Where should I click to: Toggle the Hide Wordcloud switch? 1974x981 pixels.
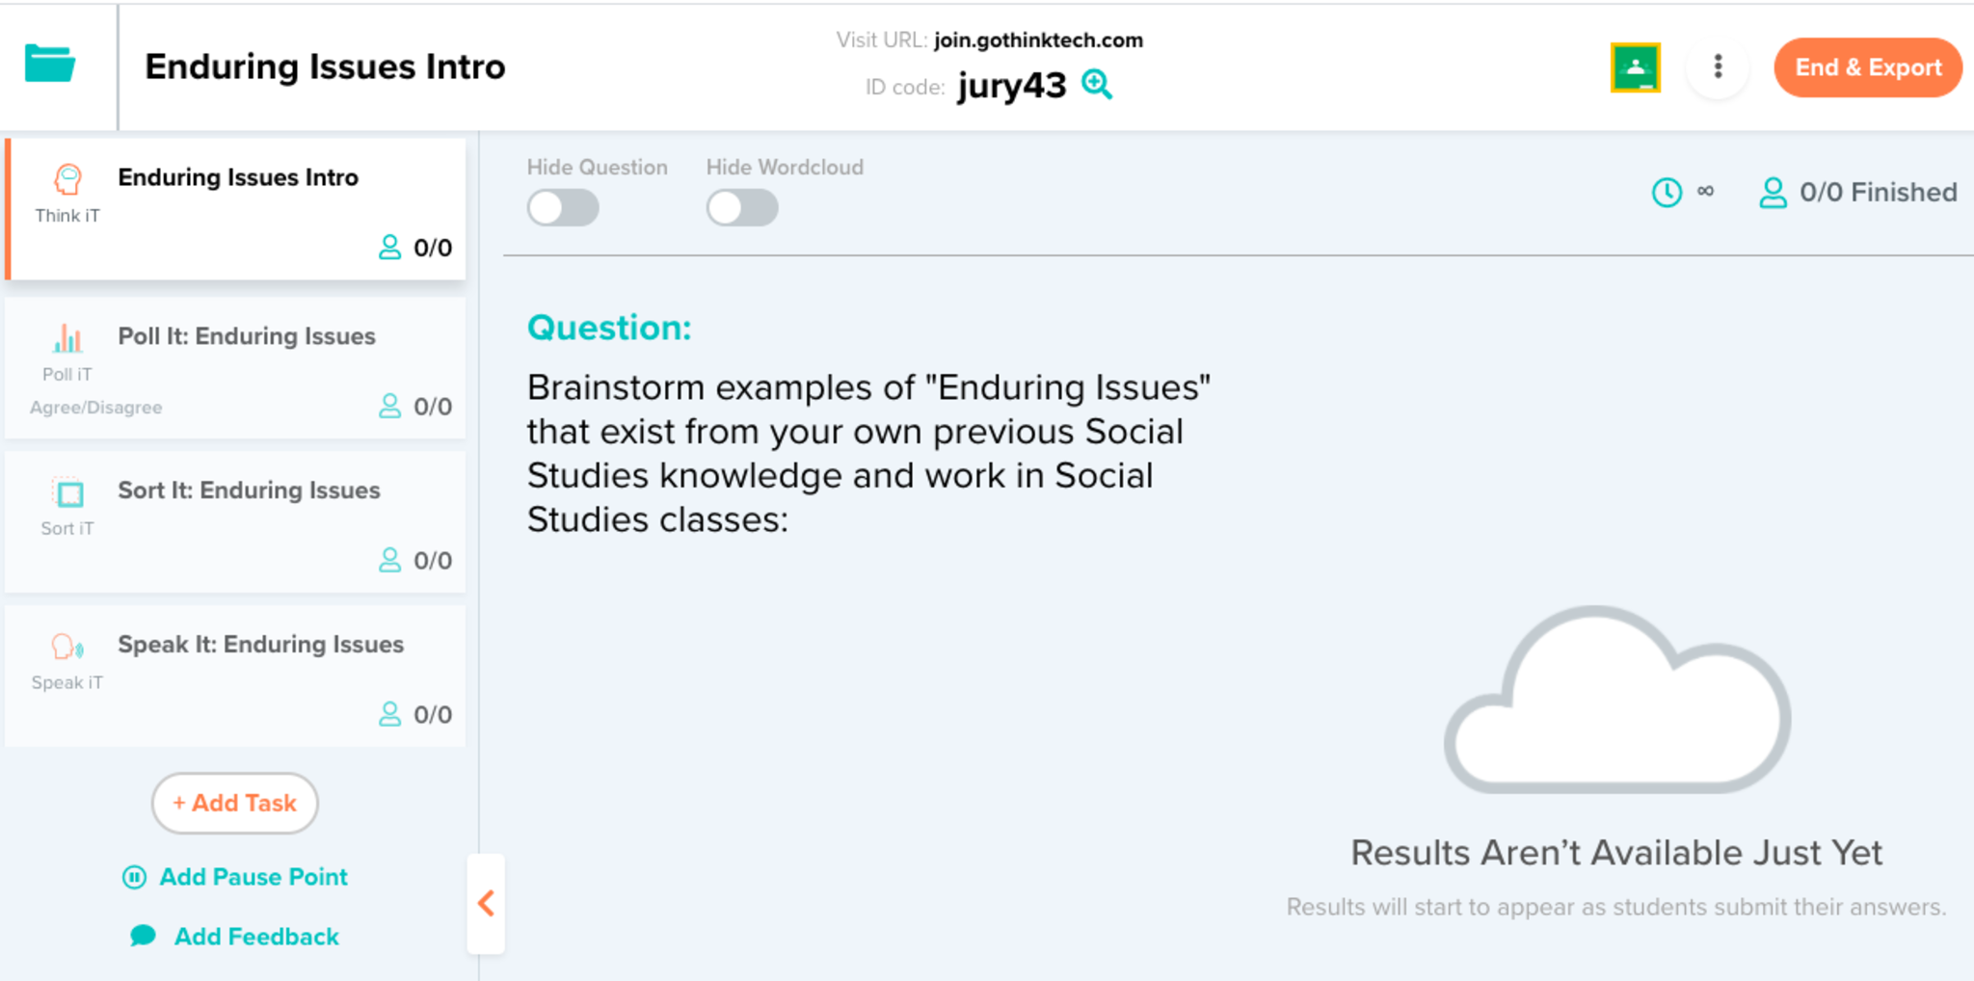pos(742,207)
